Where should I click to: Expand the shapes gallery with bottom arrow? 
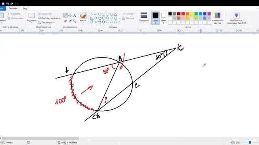pyautogui.click(x=119, y=22)
